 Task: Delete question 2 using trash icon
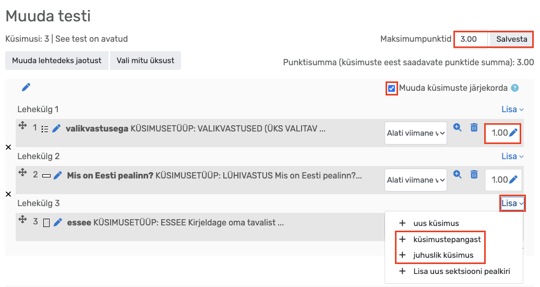[474, 174]
